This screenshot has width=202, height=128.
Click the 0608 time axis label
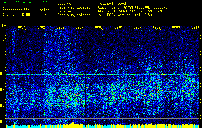157,28
